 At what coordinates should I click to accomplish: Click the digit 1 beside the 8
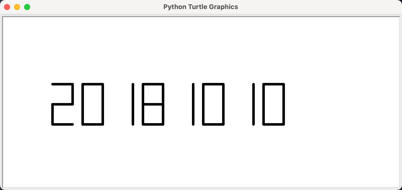(x=133, y=104)
